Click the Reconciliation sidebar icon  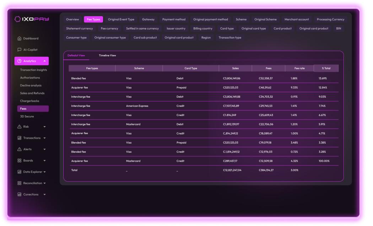point(20,183)
